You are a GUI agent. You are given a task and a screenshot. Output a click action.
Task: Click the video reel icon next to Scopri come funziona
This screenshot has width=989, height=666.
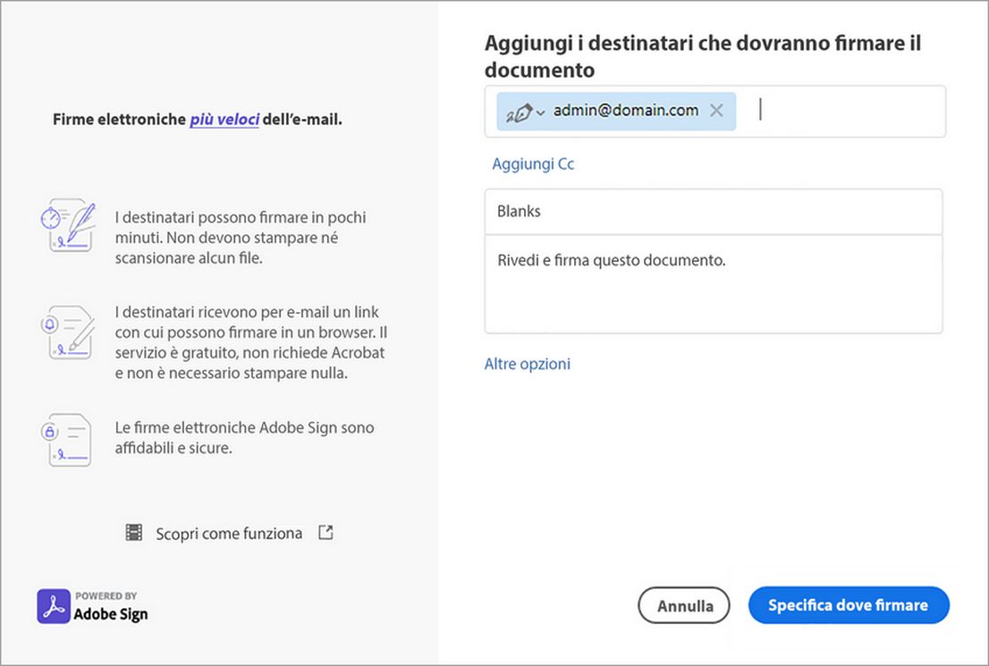click(x=134, y=532)
